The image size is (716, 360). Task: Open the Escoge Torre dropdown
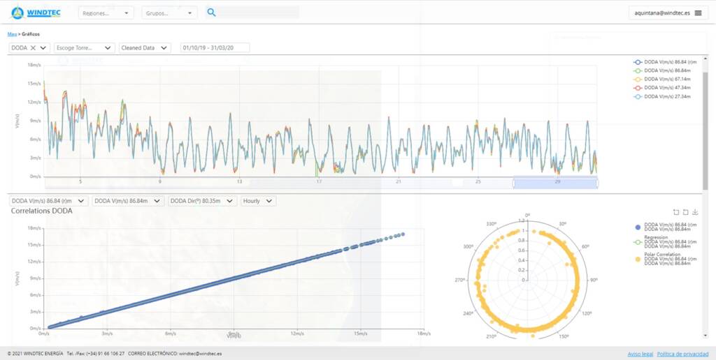point(84,48)
